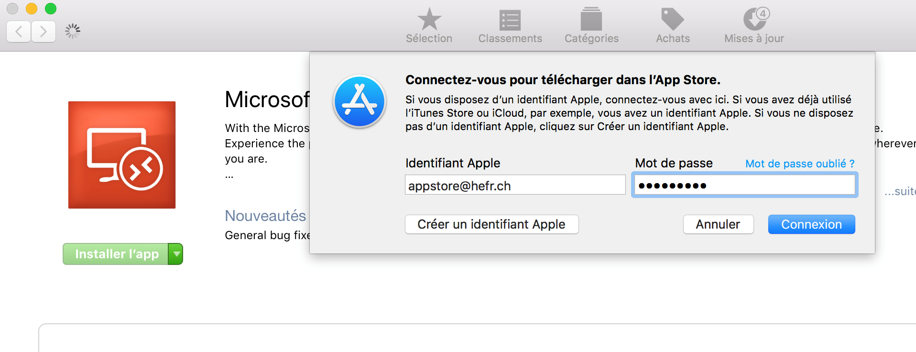Click the dialog title 'Connectez-vous pour télécharger'
The width and height of the screenshot is (916, 352).
pos(563,80)
